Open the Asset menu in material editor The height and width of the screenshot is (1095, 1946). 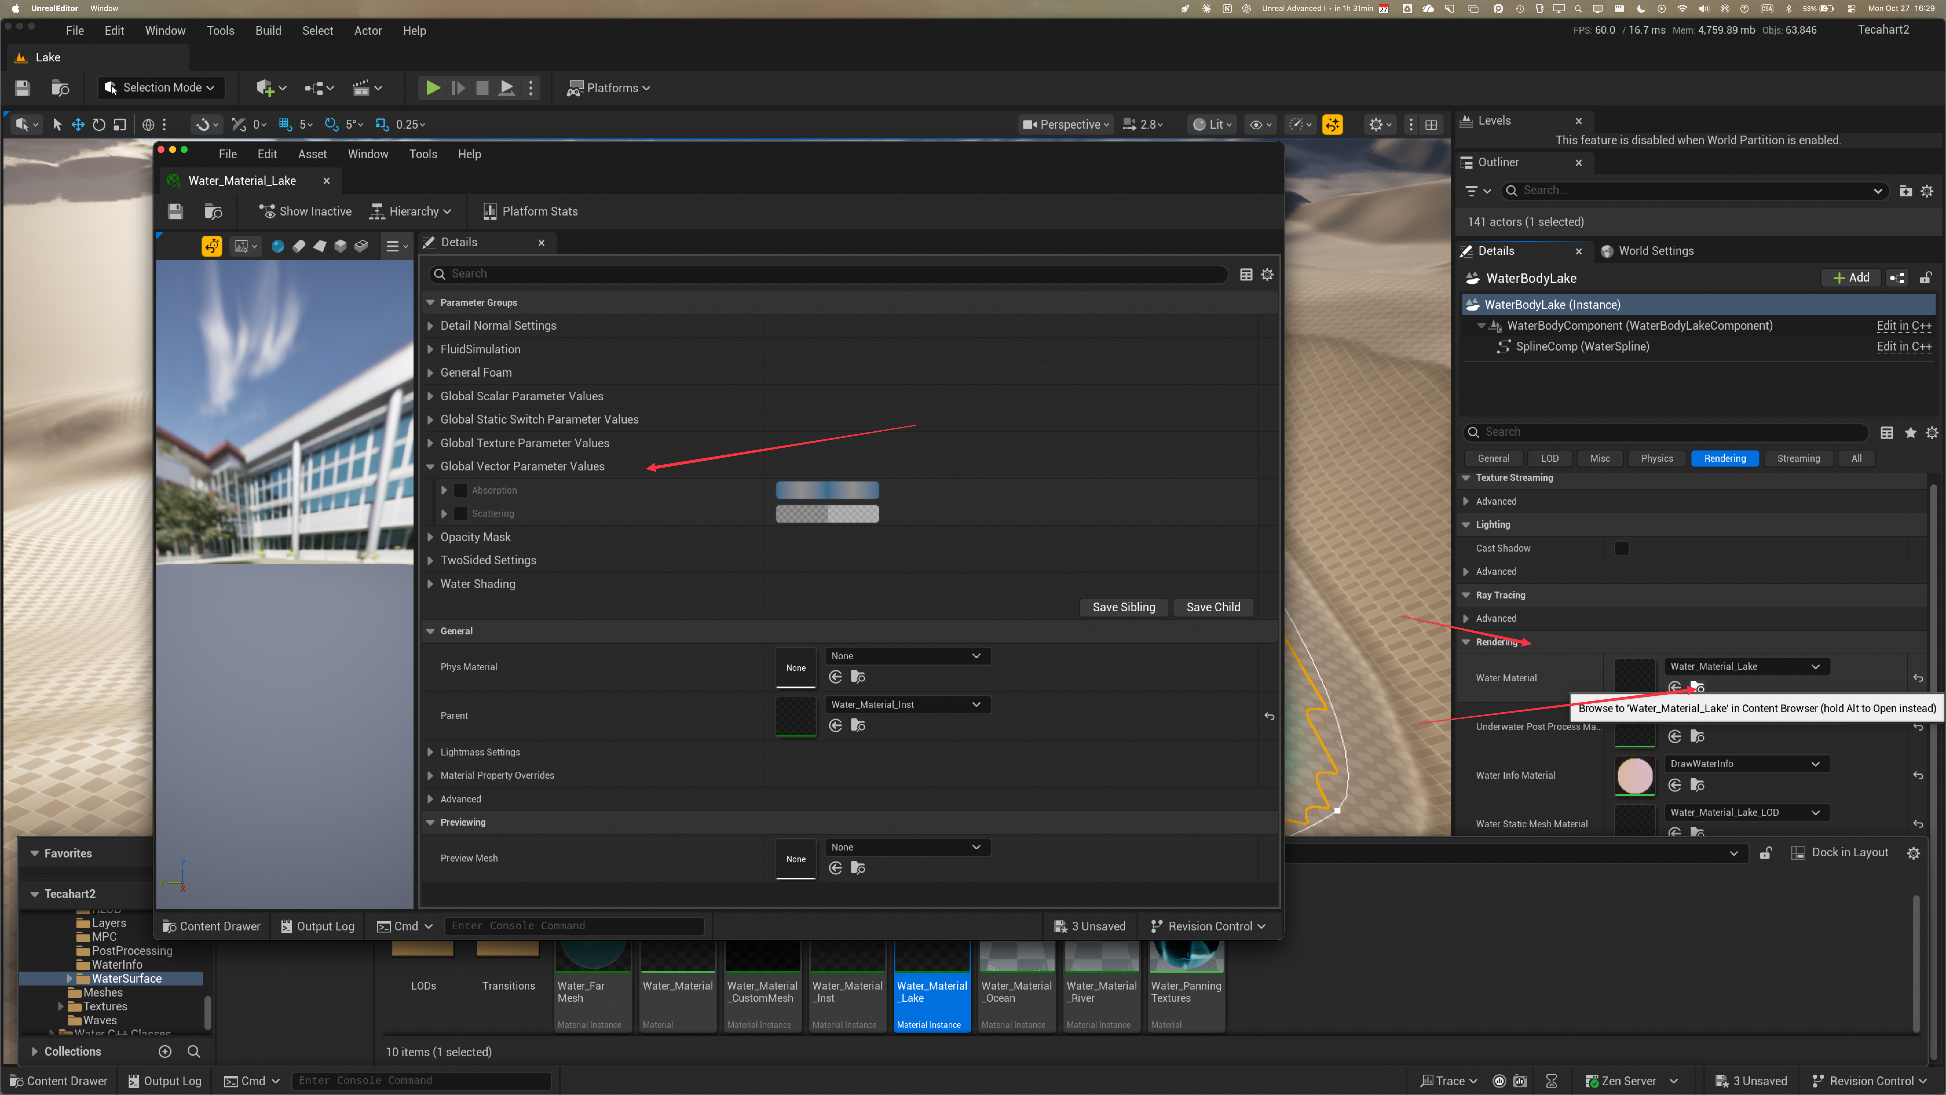[312, 154]
